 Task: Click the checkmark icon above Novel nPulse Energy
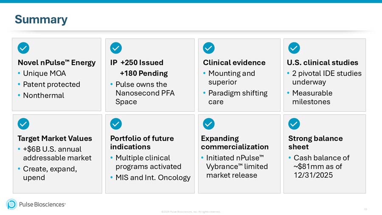click(x=23, y=48)
